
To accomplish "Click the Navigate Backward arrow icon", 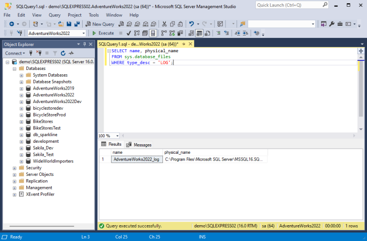I will (11, 24).
